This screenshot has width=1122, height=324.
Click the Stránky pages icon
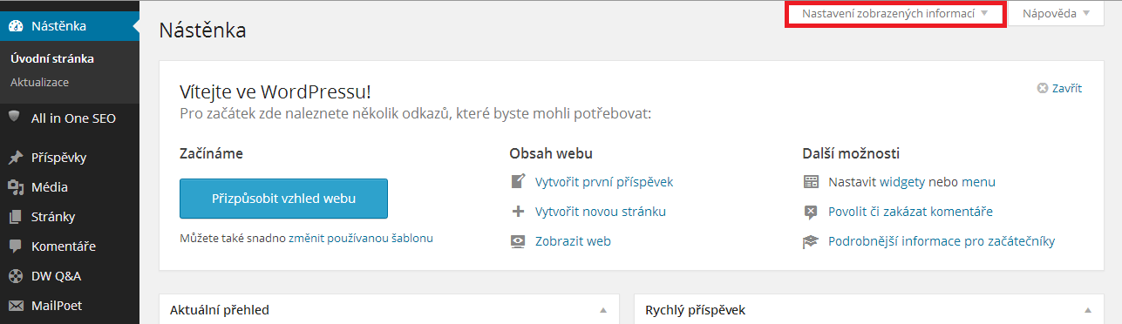[x=16, y=217]
